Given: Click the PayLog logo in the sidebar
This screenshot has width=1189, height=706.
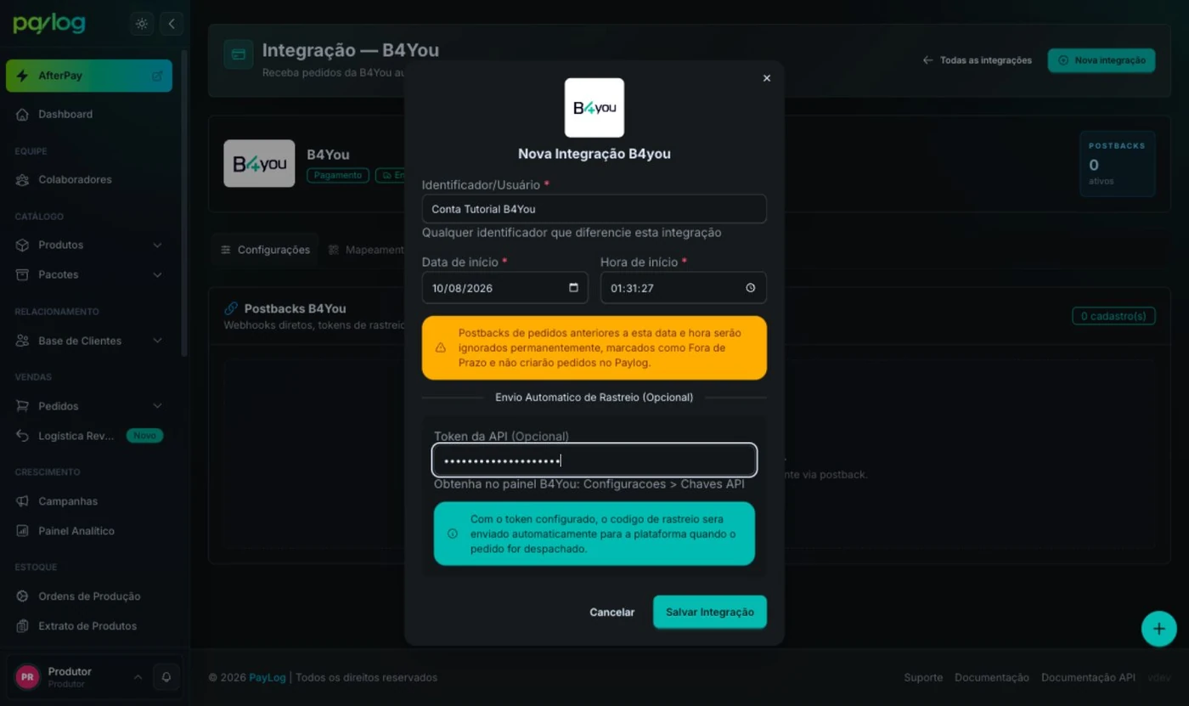Looking at the screenshot, I should click(x=49, y=24).
